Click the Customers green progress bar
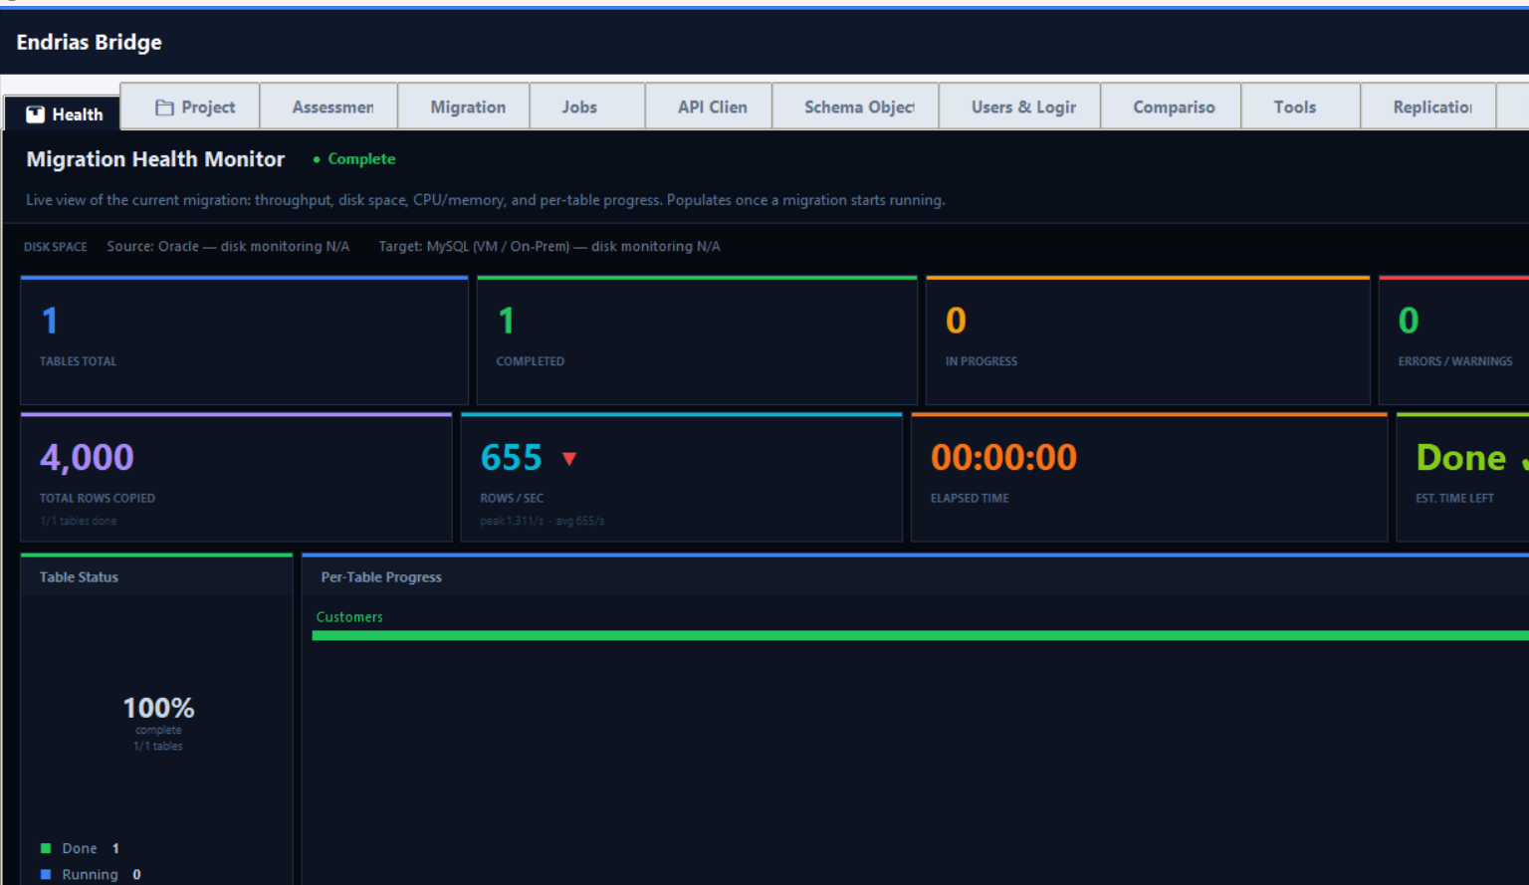The height and width of the screenshot is (885, 1529). click(x=920, y=635)
